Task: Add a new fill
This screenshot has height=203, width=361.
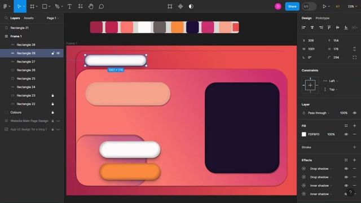Action: (x=355, y=126)
